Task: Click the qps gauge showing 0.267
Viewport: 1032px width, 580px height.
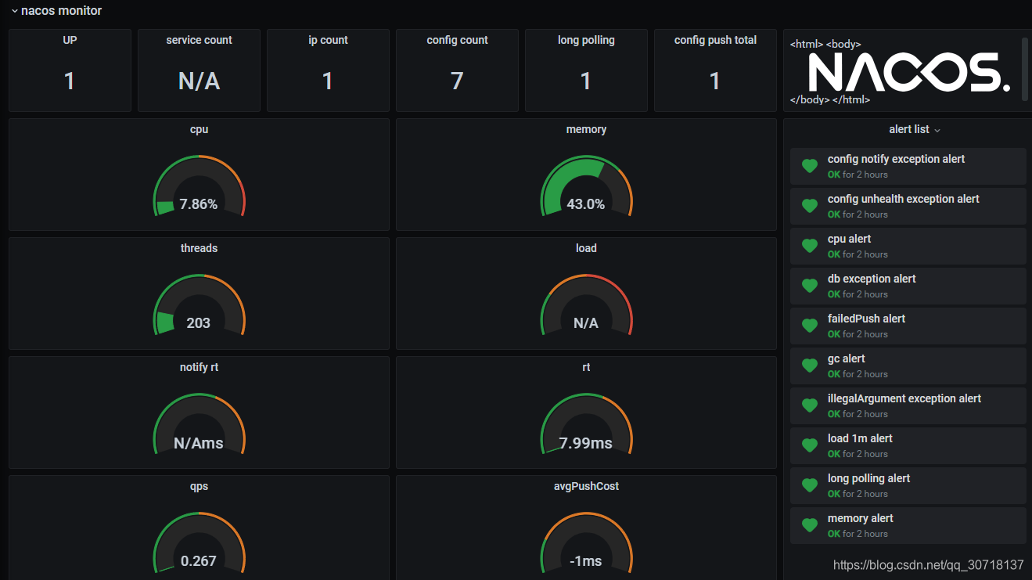Action: click(199, 543)
